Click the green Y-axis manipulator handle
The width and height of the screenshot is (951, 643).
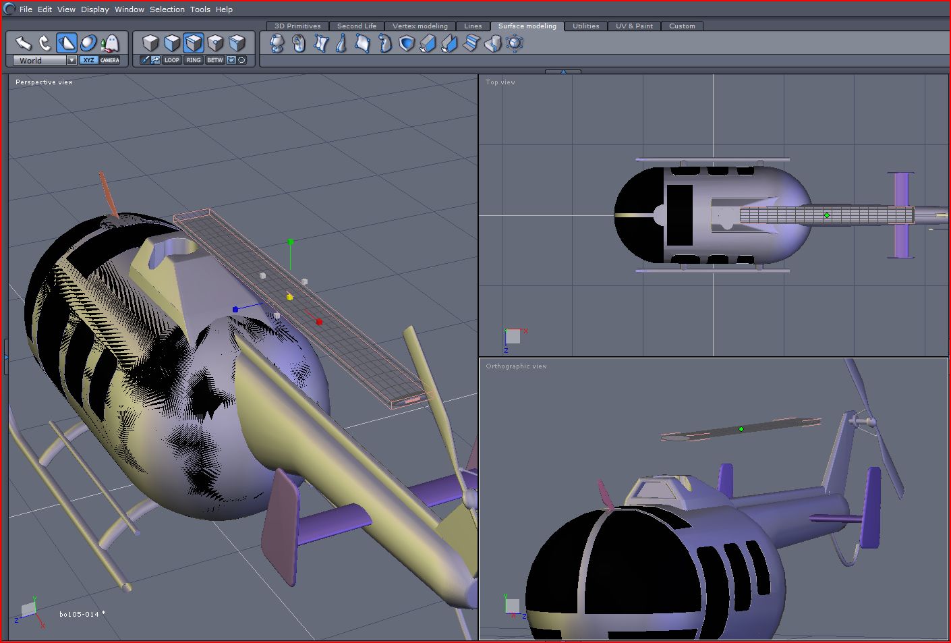[x=291, y=242]
